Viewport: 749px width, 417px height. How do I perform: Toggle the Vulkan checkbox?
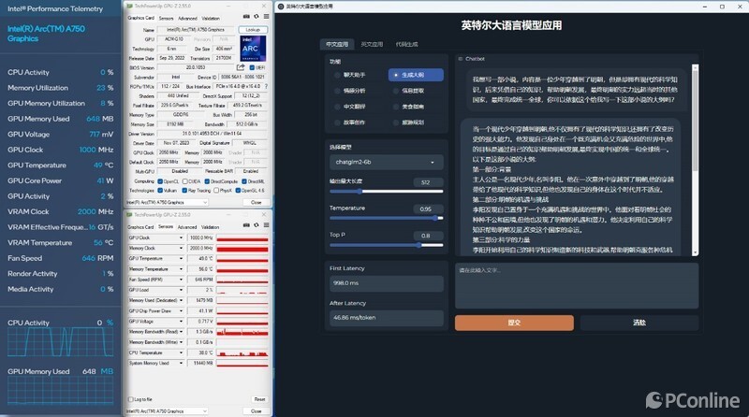(160, 191)
